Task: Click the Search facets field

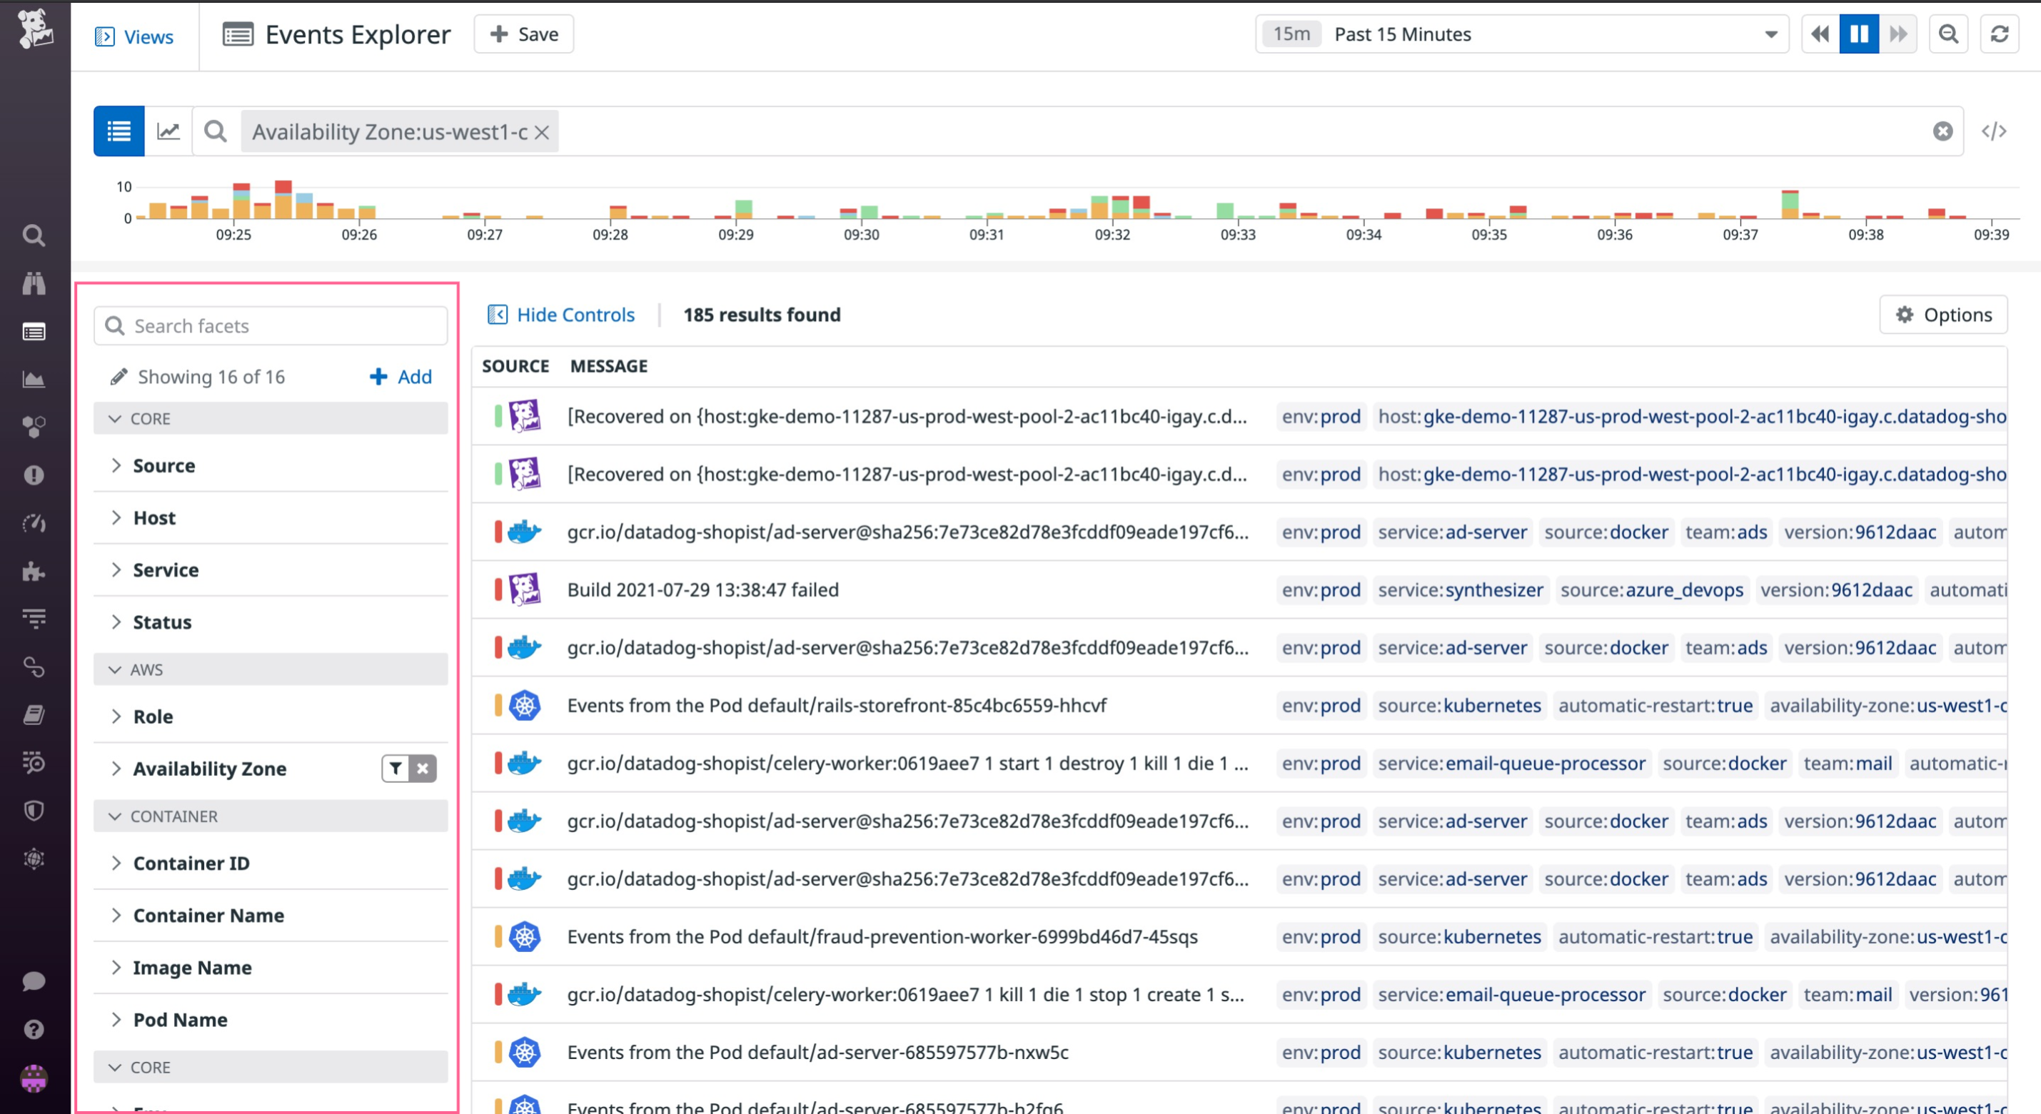Action: tap(271, 325)
